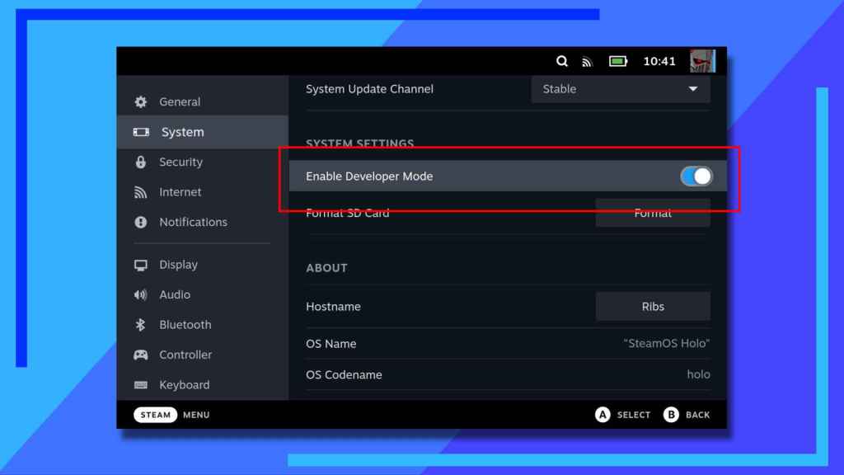Click the Hostname label
Screen dimensions: 844x475
tap(333, 307)
